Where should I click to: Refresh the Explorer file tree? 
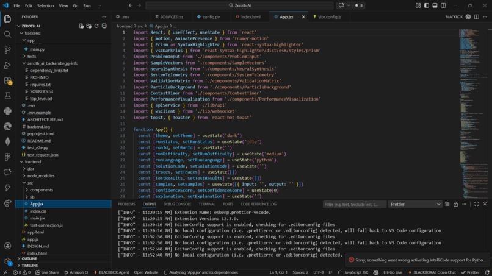tap(96, 26)
